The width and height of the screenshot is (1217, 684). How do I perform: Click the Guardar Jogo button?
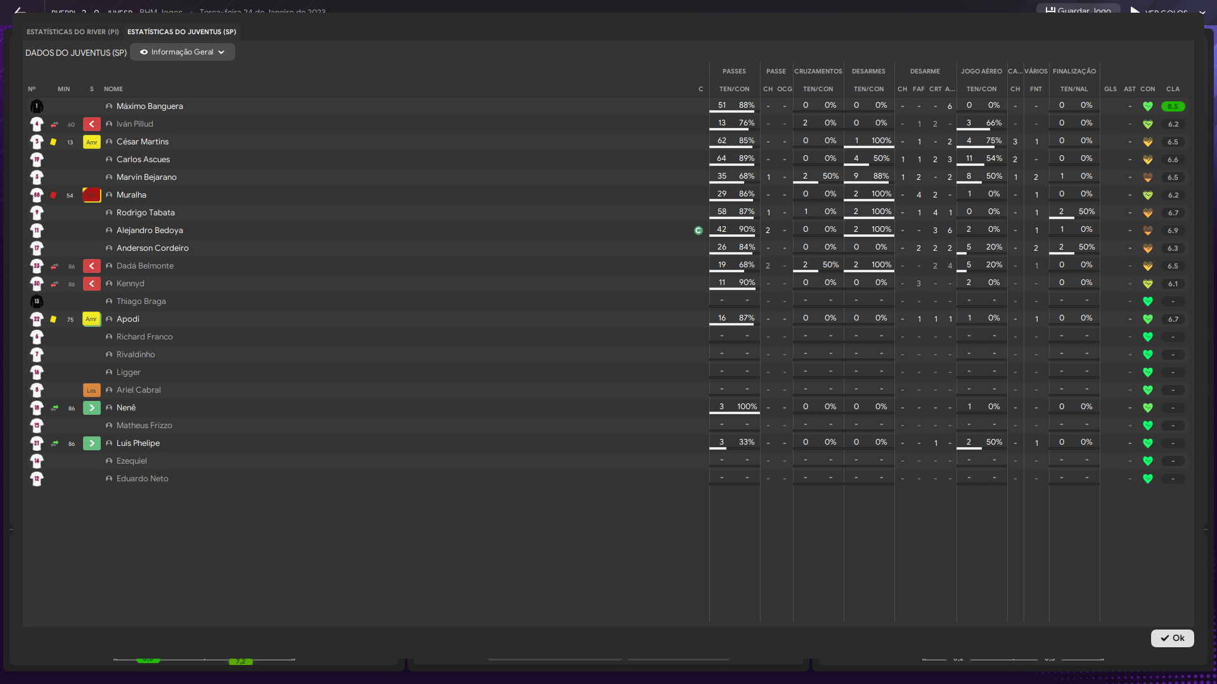pos(1078,10)
